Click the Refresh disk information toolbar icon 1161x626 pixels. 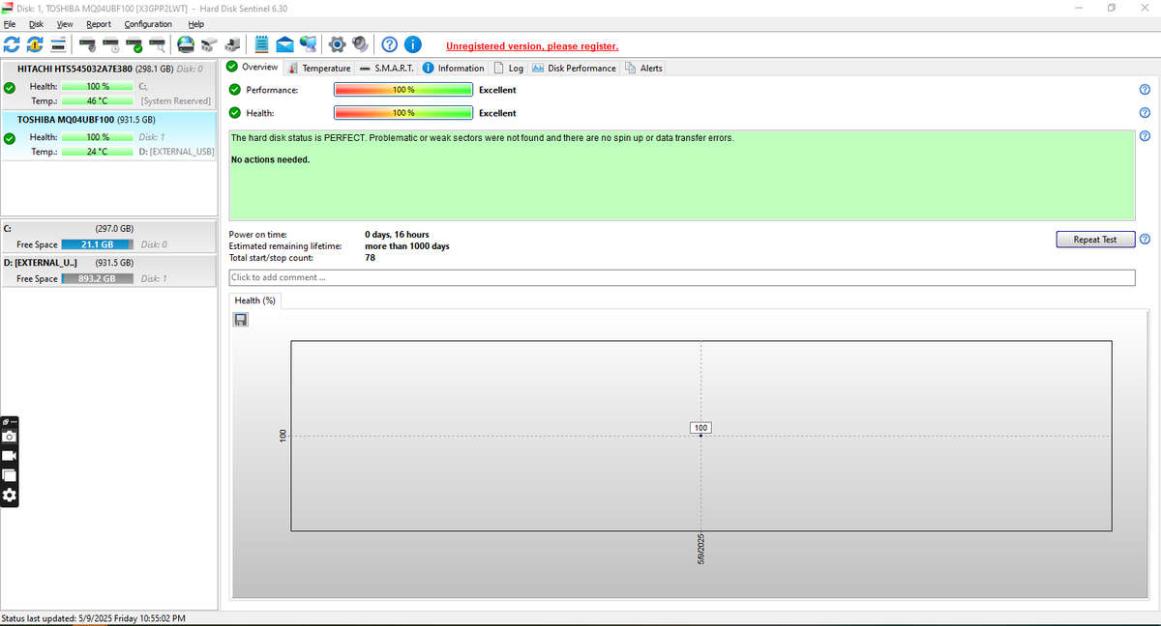click(12, 43)
